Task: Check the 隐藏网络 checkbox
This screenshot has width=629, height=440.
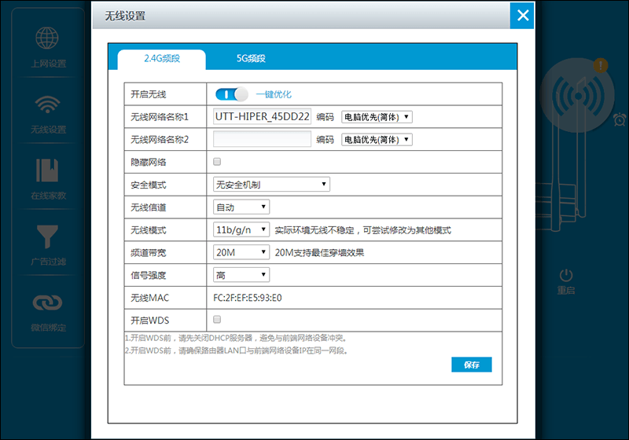Action: 217,162
